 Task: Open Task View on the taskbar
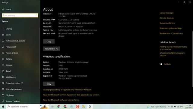click(x=52, y=107)
